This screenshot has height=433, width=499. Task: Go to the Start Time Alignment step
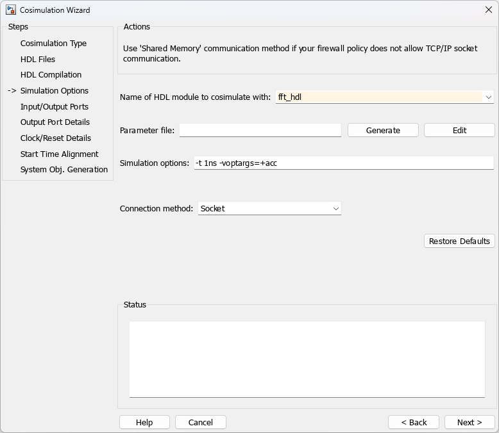click(60, 154)
